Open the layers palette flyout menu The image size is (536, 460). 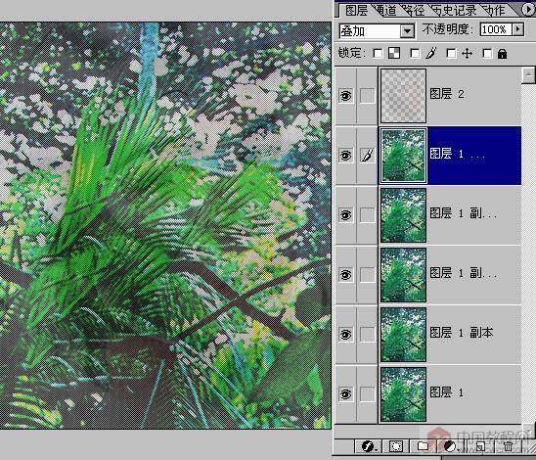[x=528, y=9]
